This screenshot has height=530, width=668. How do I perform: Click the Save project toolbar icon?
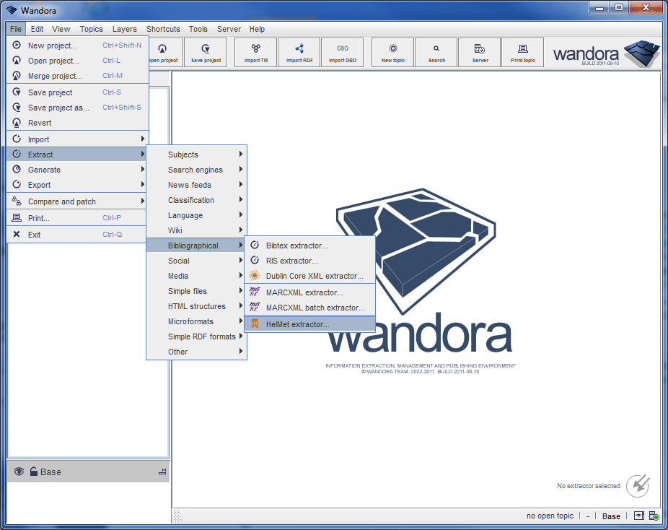click(x=206, y=53)
